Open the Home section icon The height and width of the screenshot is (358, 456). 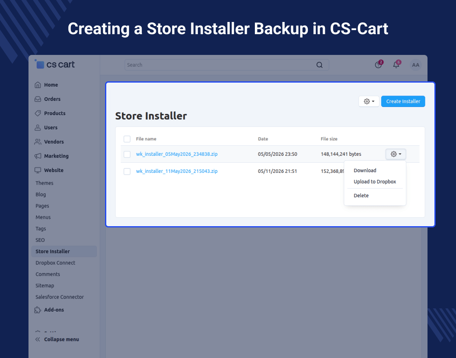click(38, 85)
